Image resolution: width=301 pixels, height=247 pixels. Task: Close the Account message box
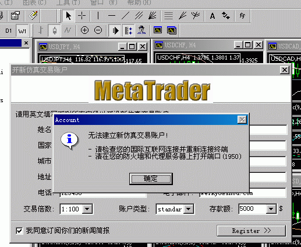242,120
